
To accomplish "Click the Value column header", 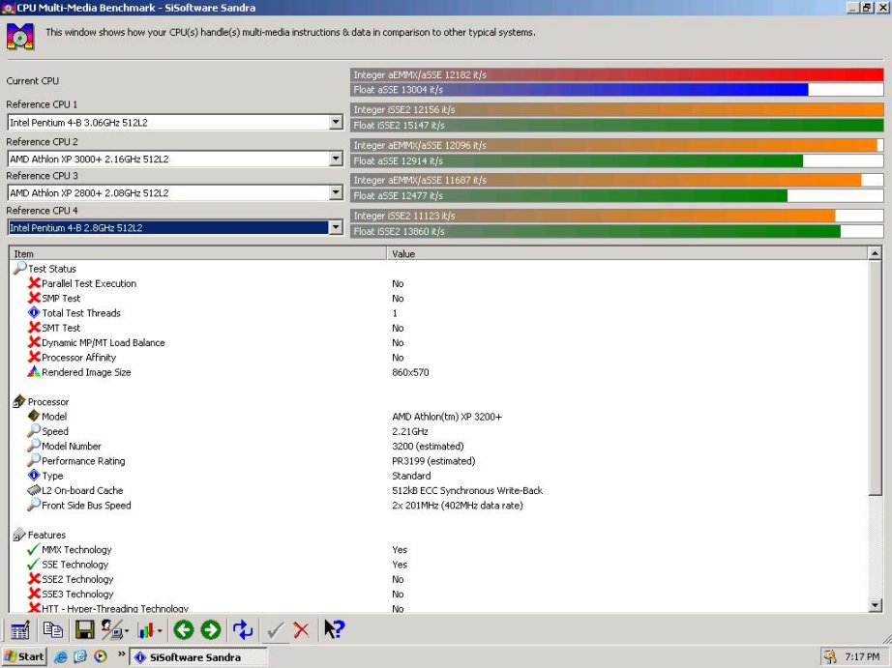I will click(x=628, y=253).
